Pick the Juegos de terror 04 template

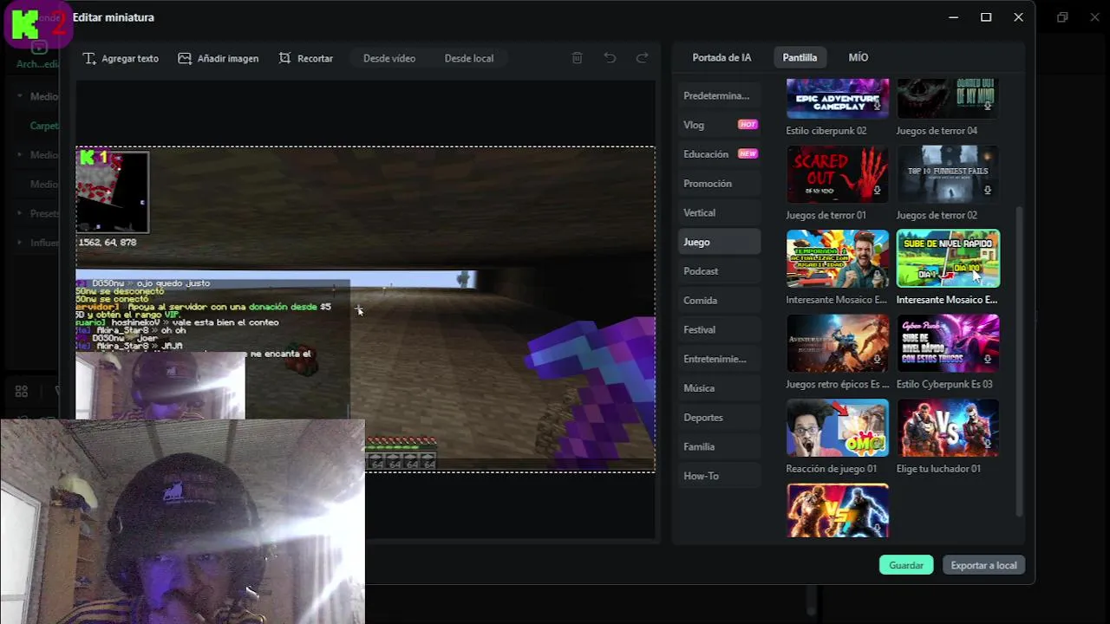(948, 98)
